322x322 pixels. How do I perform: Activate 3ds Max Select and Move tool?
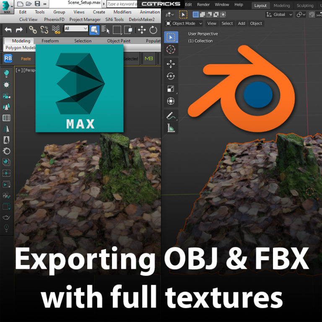(x=142, y=30)
